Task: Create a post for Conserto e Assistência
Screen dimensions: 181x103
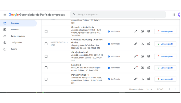Action: (149, 31)
